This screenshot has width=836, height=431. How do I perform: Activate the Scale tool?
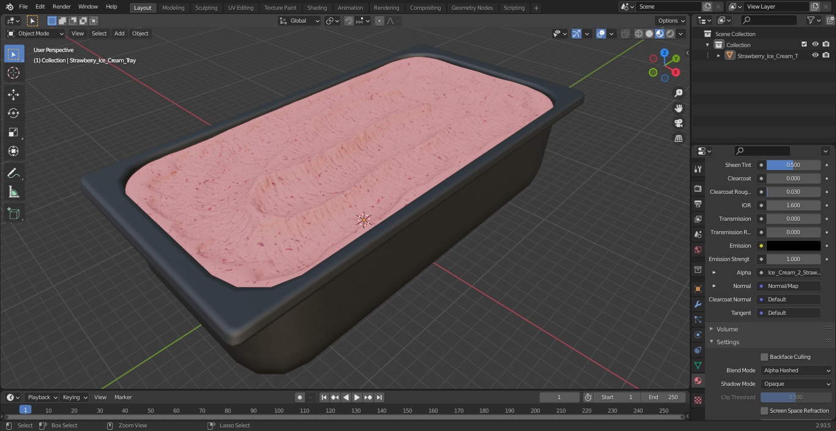pos(13,132)
